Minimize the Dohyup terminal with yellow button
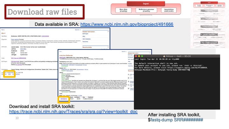229x129 pixels. (139, 56)
